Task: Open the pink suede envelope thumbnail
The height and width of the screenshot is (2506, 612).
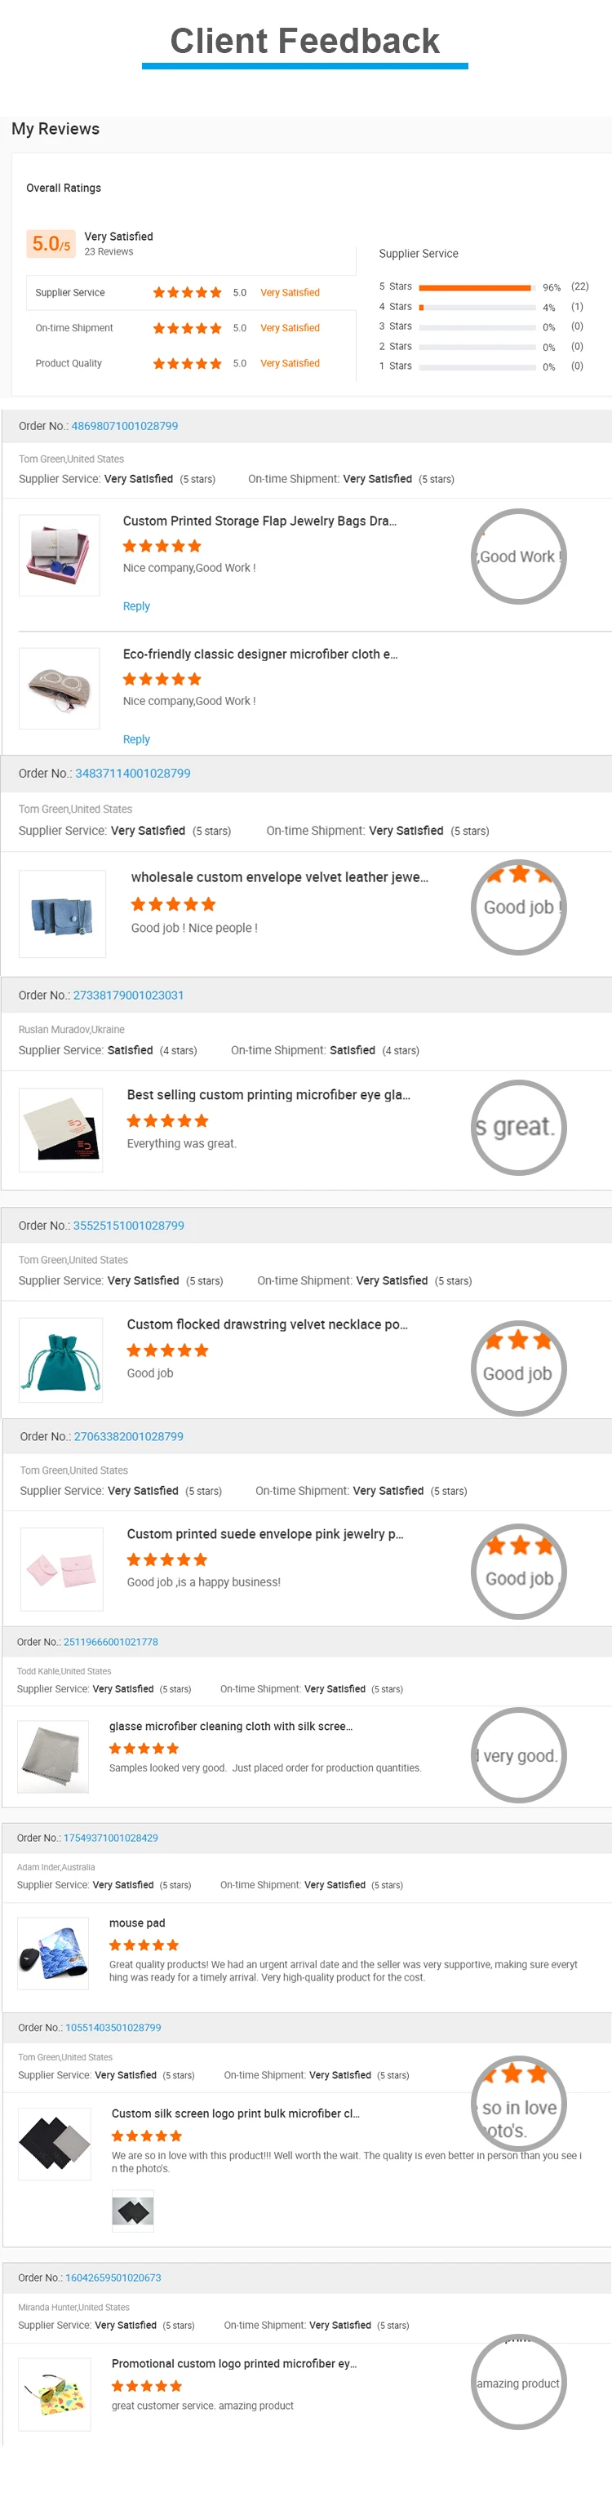Action: tap(61, 1569)
